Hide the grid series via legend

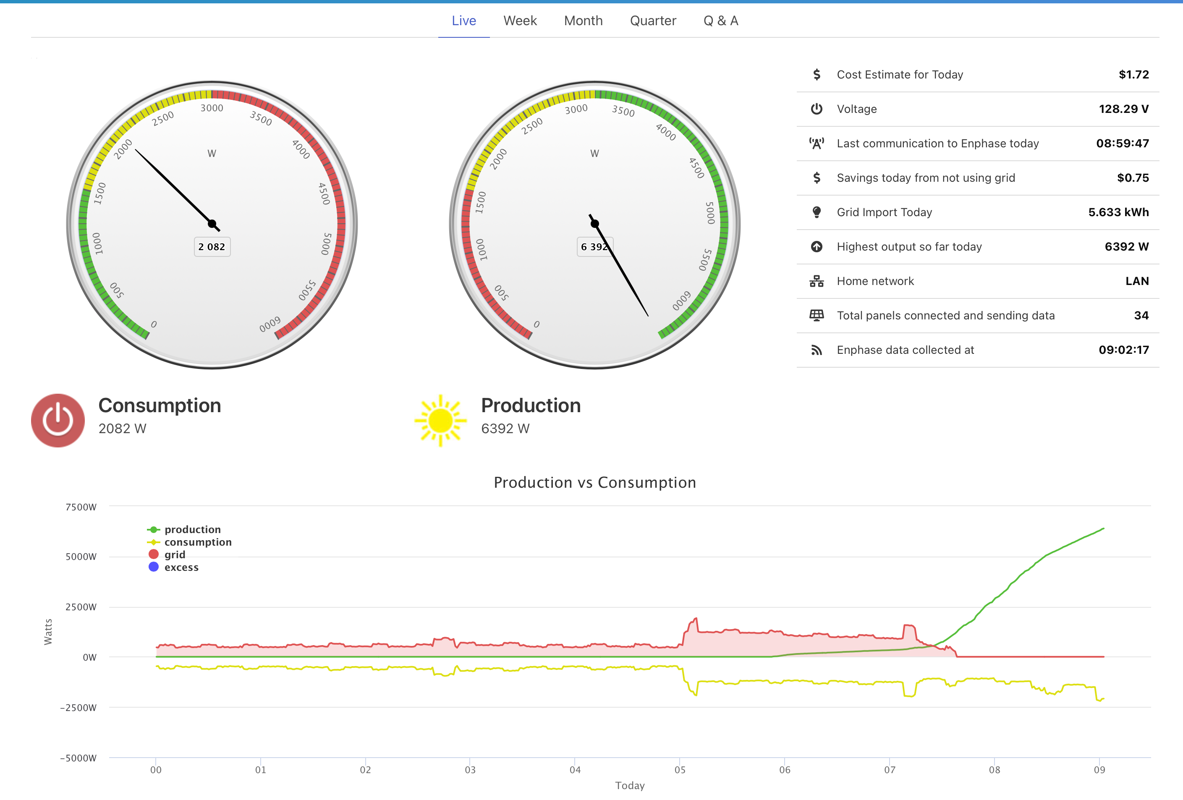click(x=174, y=555)
